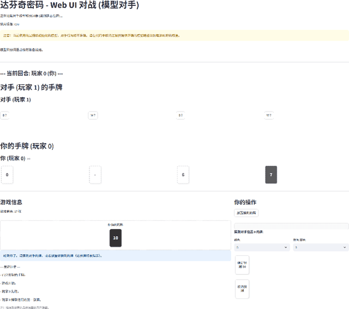Open the 颜色 (color) dropdown
349x309 pixels.
tap(261, 247)
